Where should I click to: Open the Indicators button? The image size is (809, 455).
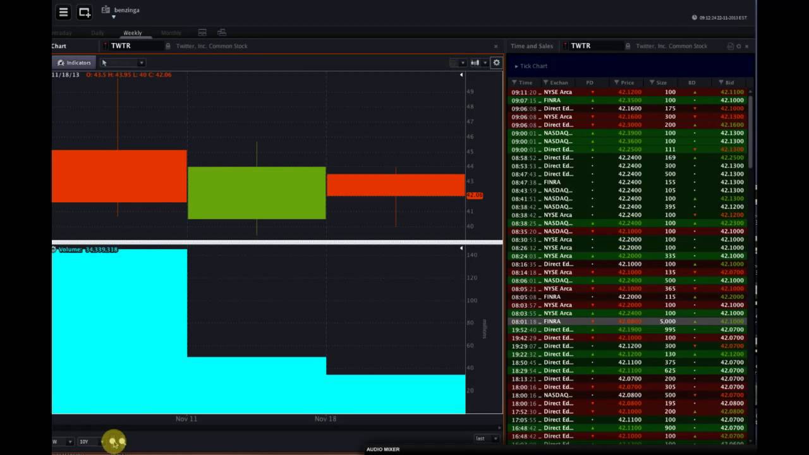[75, 63]
